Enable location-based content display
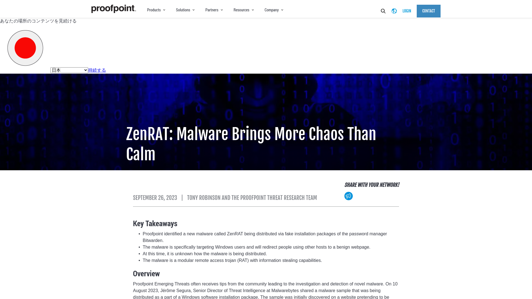 pos(97,70)
